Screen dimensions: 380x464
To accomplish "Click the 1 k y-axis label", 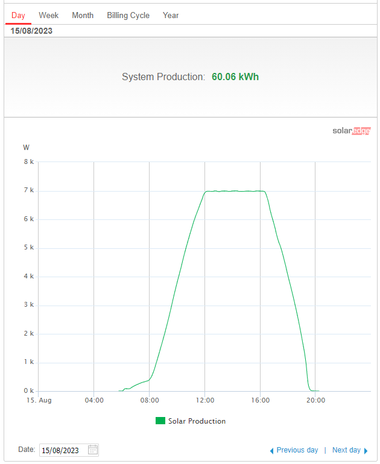I will 29,362.
